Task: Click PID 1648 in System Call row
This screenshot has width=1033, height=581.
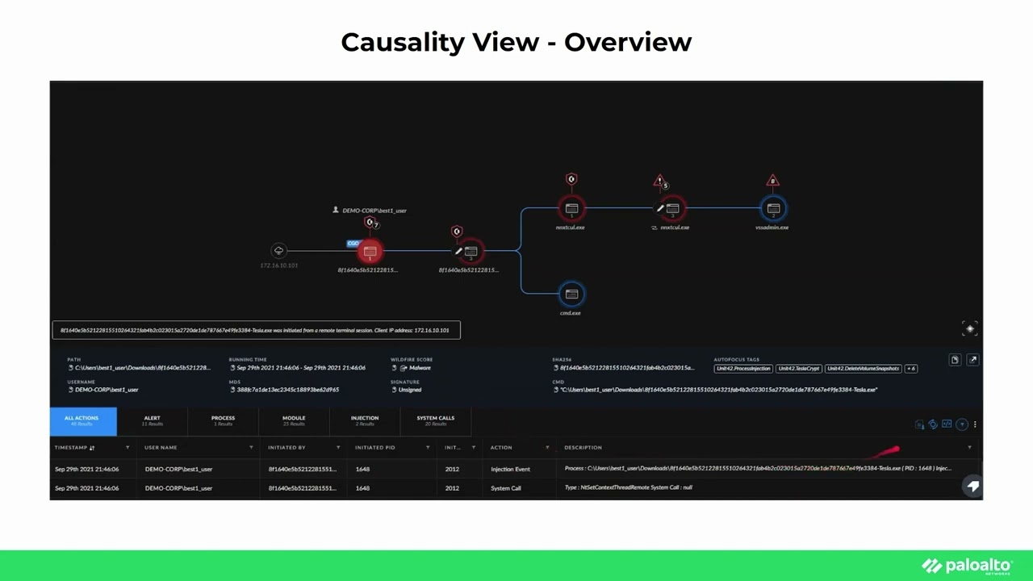Action: pyautogui.click(x=362, y=488)
